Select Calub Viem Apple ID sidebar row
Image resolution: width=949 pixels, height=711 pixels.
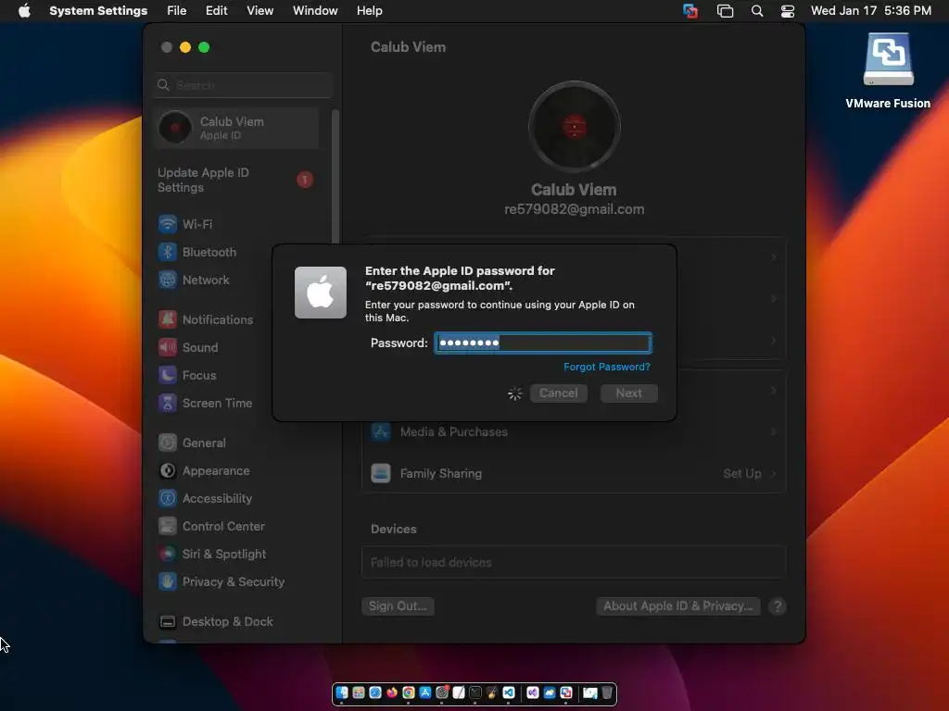(236, 128)
